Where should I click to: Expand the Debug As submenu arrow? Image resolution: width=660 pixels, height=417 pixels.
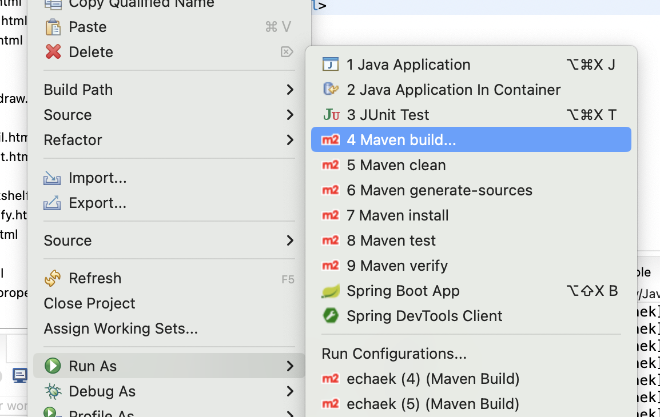click(289, 391)
